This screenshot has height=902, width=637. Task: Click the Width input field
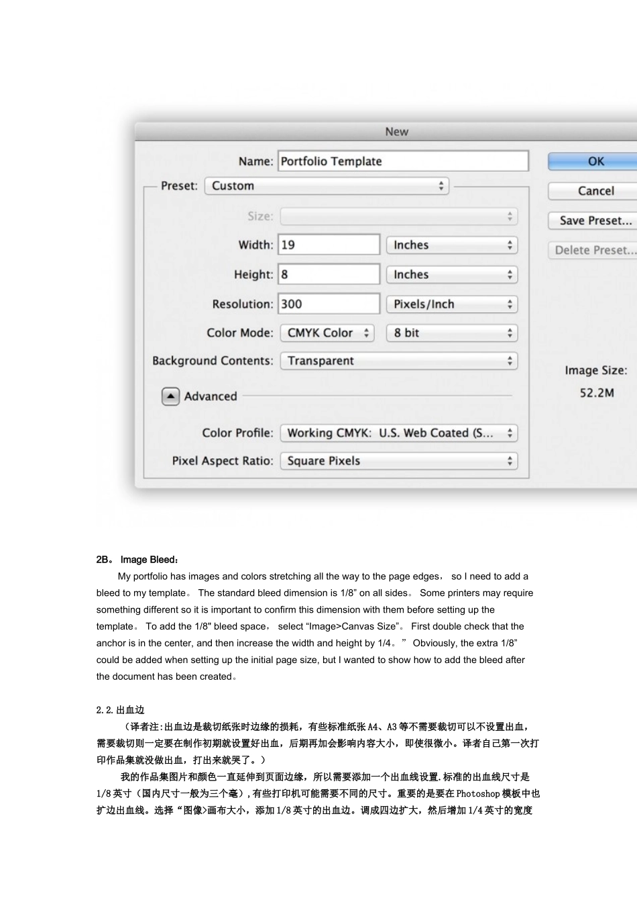pos(329,245)
